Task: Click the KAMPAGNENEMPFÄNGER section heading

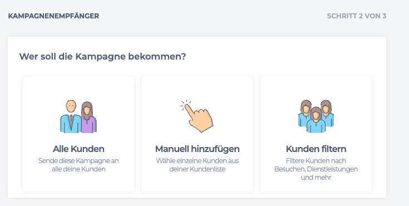Action: pos(53,16)
